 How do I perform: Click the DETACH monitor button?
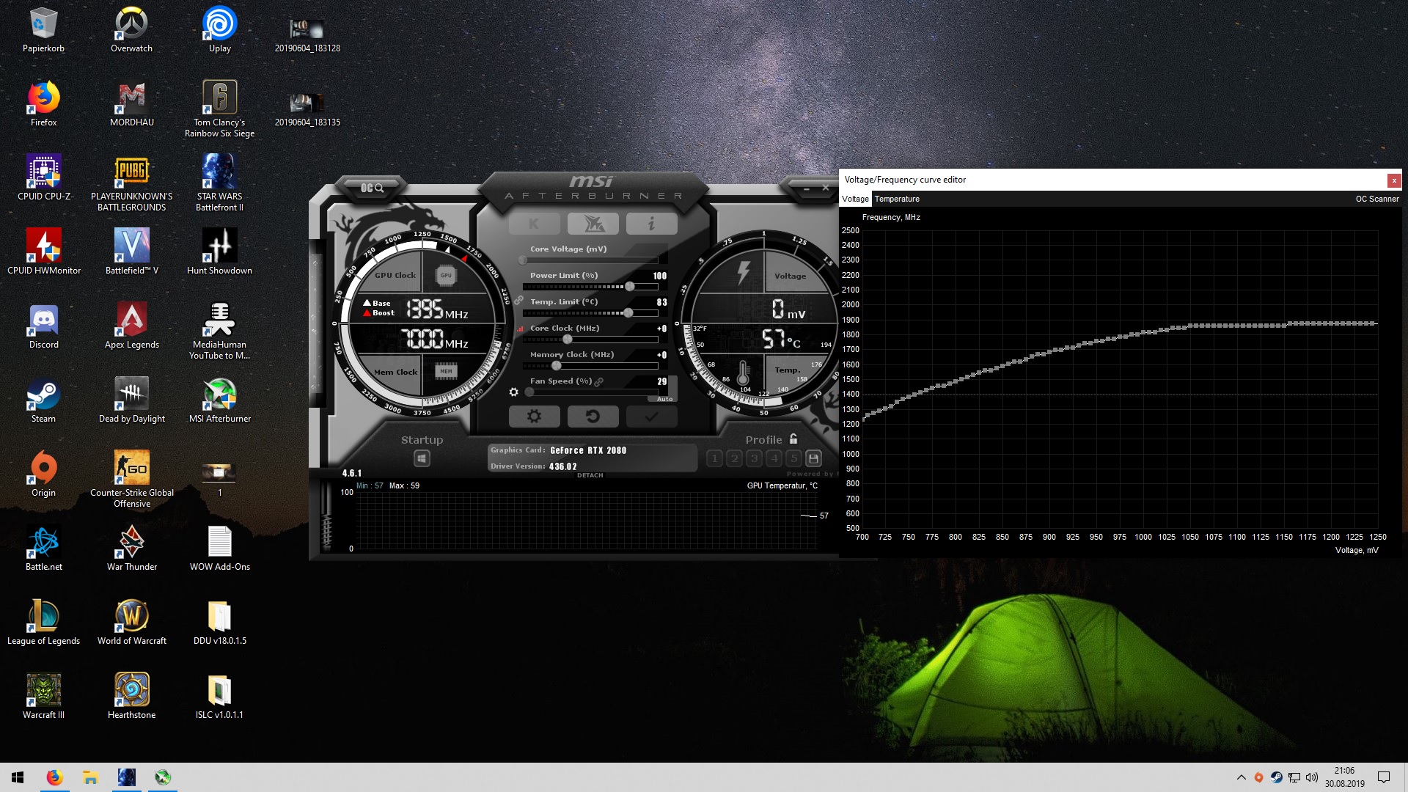pos(590,475)
